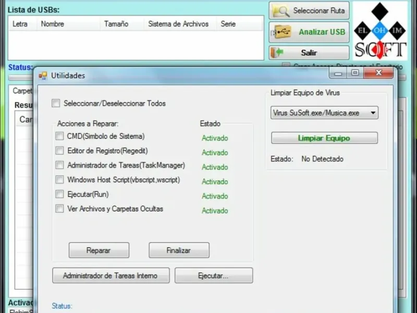Open the virus type dropdown arrow
417x313 pixels.
pyautogui.click(x=373, y=113)
